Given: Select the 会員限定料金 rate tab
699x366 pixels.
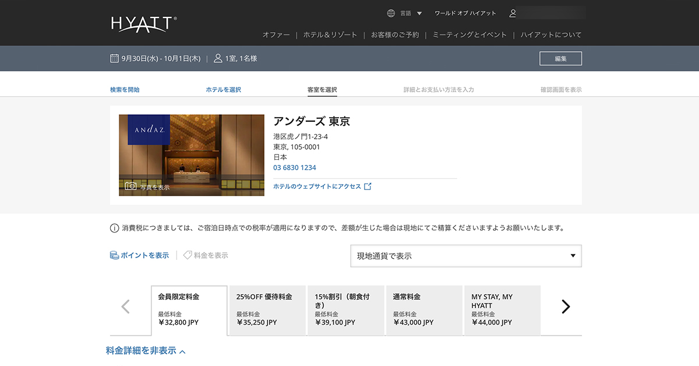Looking at the screenshot, I should pyautogui.click(x=189, y=311).
